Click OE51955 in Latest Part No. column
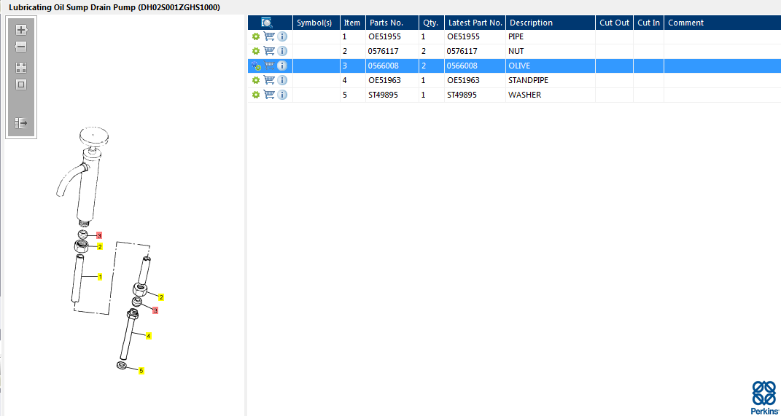This screenshot has width=781, height=416. click(463, 36)
